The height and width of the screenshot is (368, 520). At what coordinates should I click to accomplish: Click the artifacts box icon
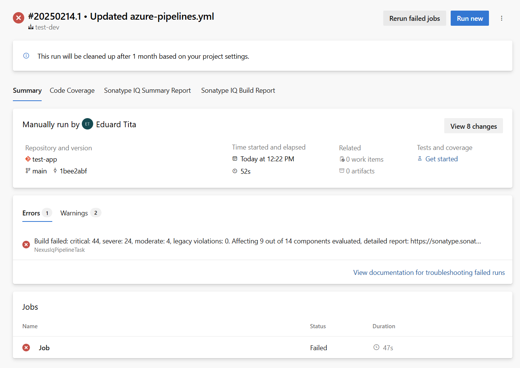pyautogui.click(x=342, y=171)
